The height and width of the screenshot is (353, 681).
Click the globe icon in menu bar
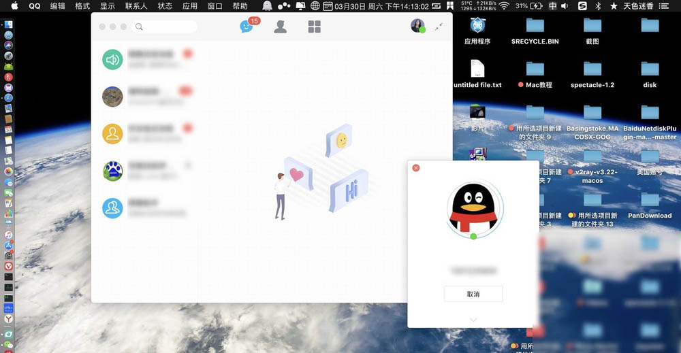(315, 6)
